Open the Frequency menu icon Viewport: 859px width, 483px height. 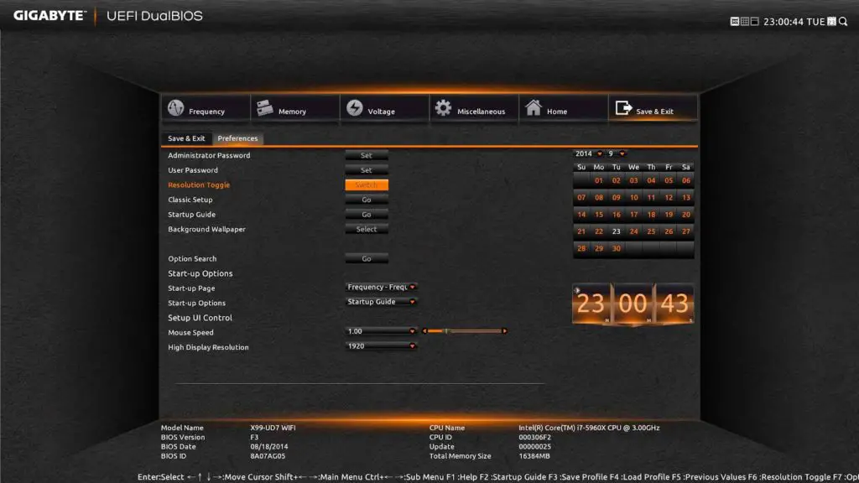tap(176, 108)
